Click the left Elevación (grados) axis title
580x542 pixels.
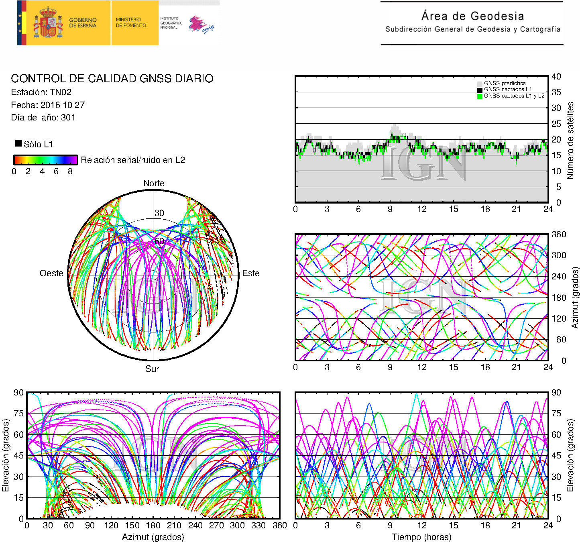pos(5,455)
